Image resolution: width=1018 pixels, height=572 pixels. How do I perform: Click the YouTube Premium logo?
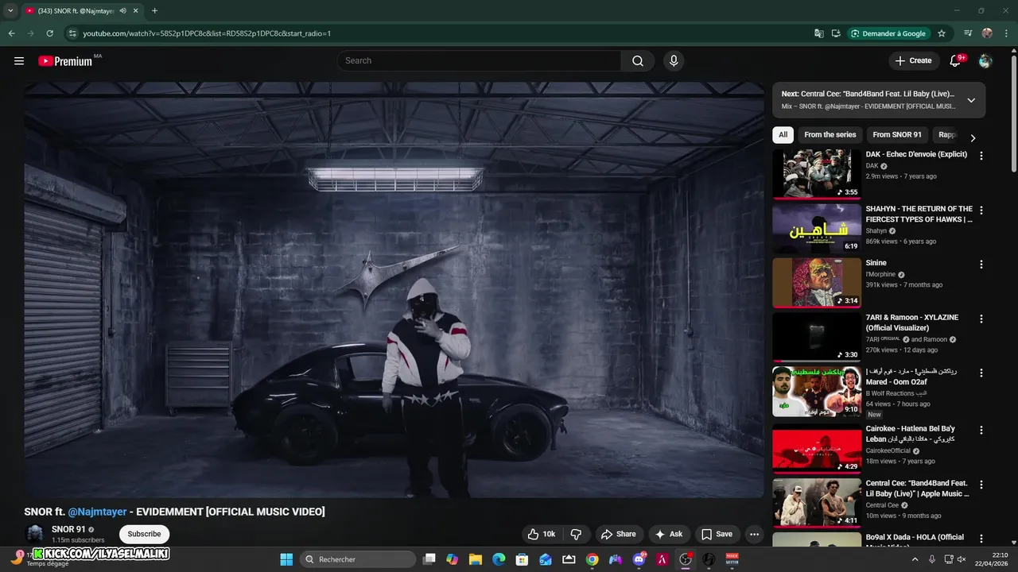coord(65,61)
